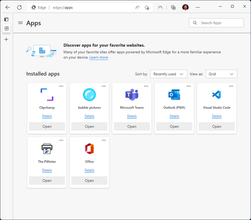Click the bubble pictures app icon

click(x=89, y=95)
